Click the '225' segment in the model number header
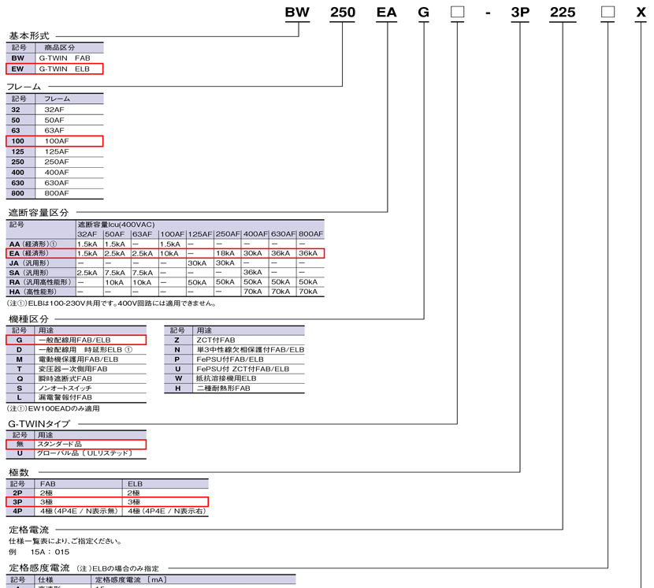The width and height of the screenshot is (654, 588). click(x=563, y=13)
